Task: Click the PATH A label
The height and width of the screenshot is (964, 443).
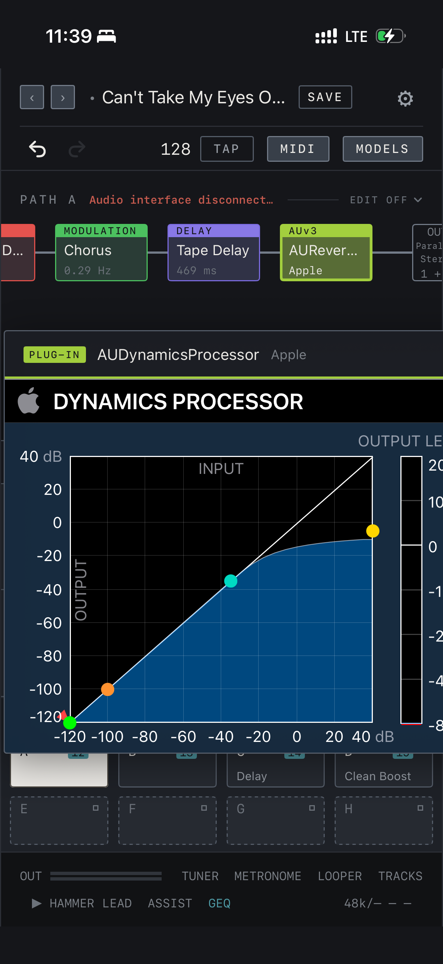Action: click(48, 200)
